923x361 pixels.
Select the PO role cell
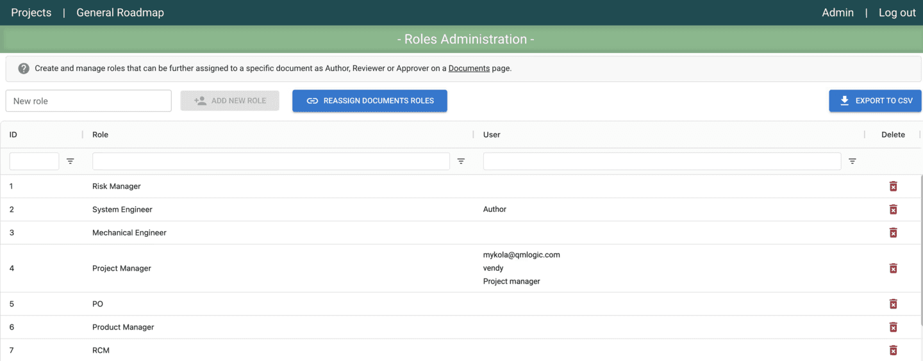pyautogui.click(x=97, y=304)
